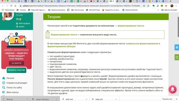179x101 pixels.
Task: Open Мои классы in the sidebar
Action: coord(12,92)
